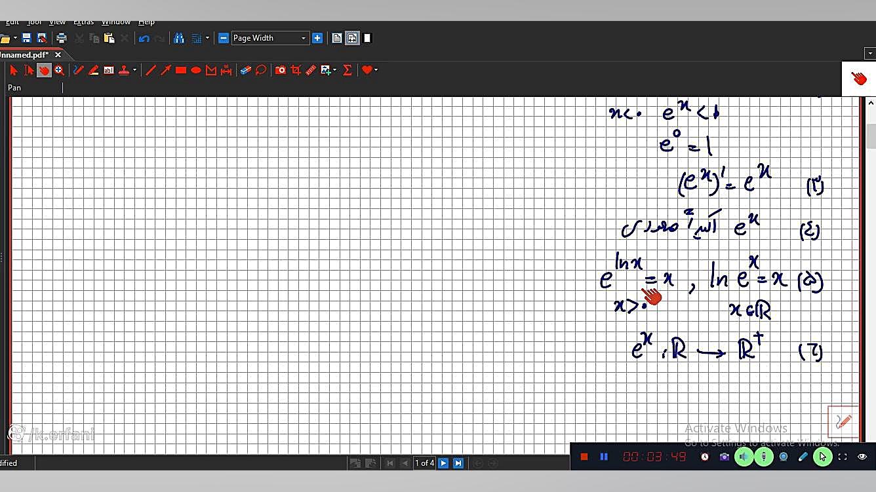This screenshot has width=876, height=492.
Task: Select the Dimension measure tool
Action: [x=226, y=70]
